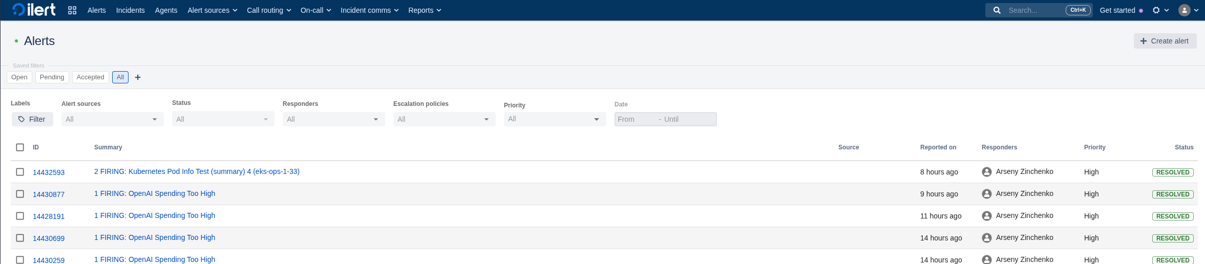Add a new saved filter with plus icon
This screenshot has width=1205, height=264.
click(137, 77)
